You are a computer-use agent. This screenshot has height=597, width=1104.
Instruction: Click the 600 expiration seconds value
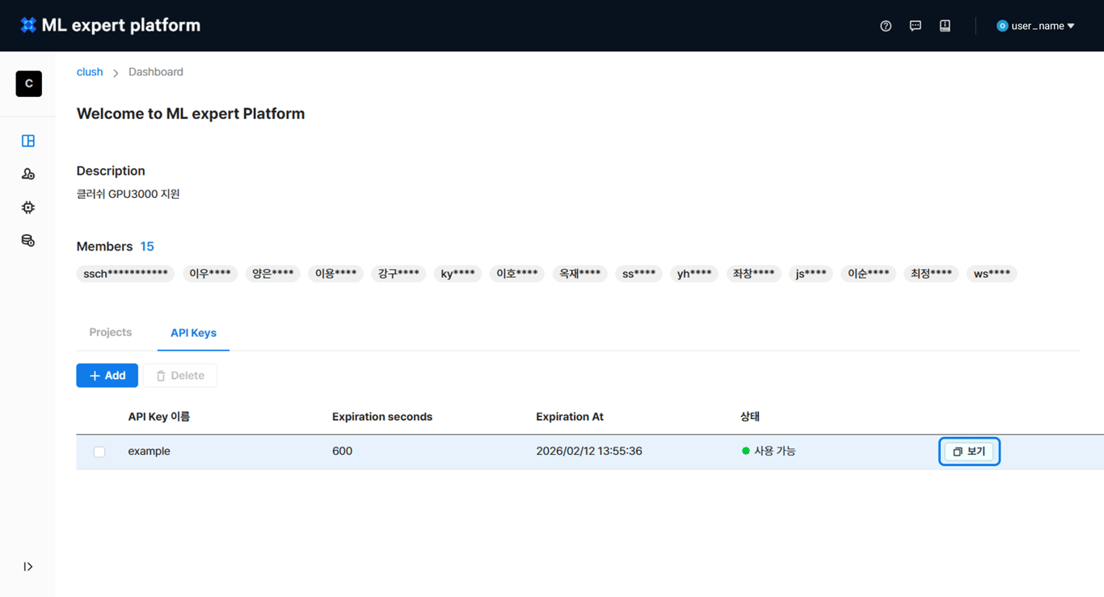tap(343, 451)
